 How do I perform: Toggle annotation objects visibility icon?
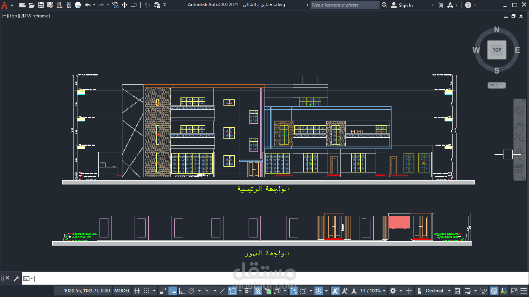335,290
